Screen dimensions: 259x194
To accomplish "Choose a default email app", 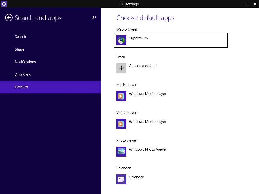I will (x=143, y=66).
